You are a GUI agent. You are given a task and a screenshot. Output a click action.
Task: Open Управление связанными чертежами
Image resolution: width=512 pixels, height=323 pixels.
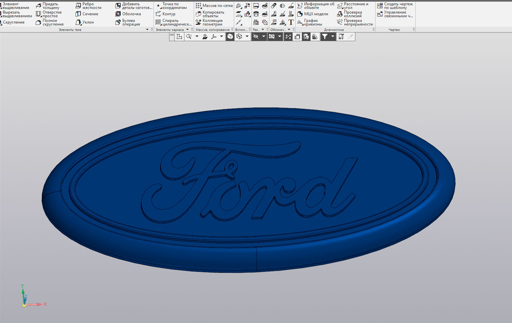coord(395,14)
